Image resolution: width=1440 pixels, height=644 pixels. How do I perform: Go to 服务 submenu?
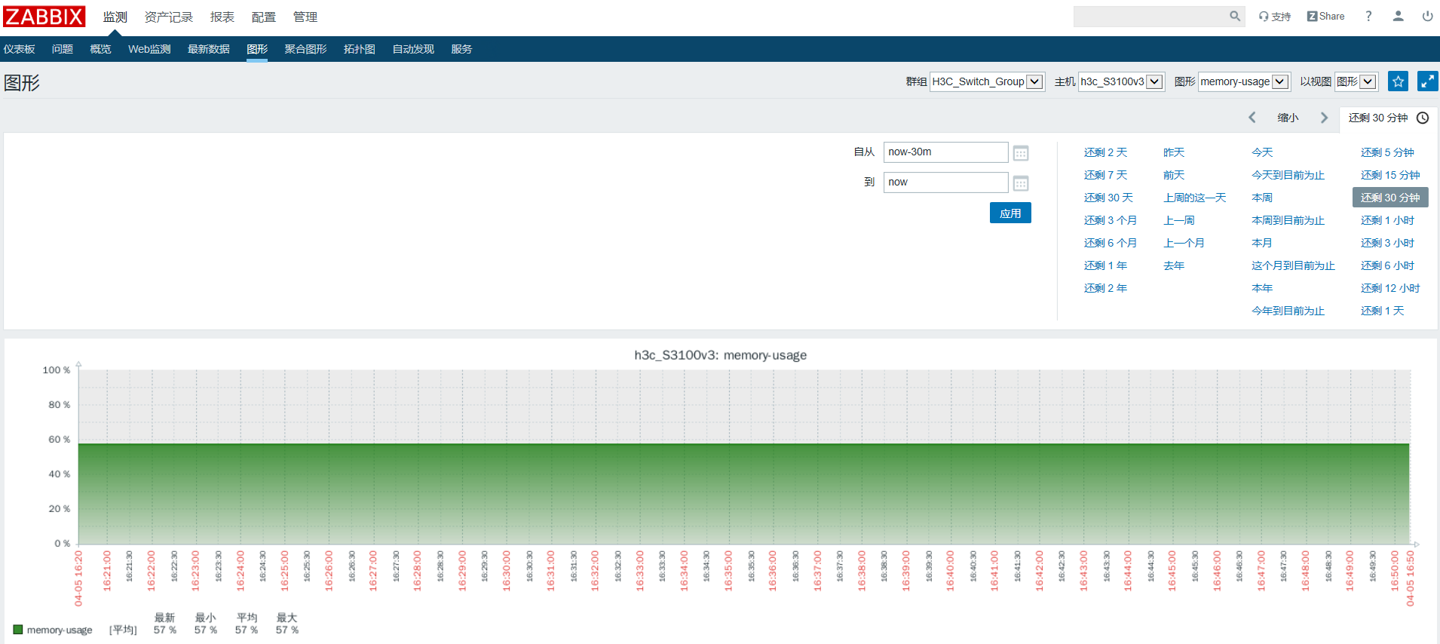click(461, 49)
